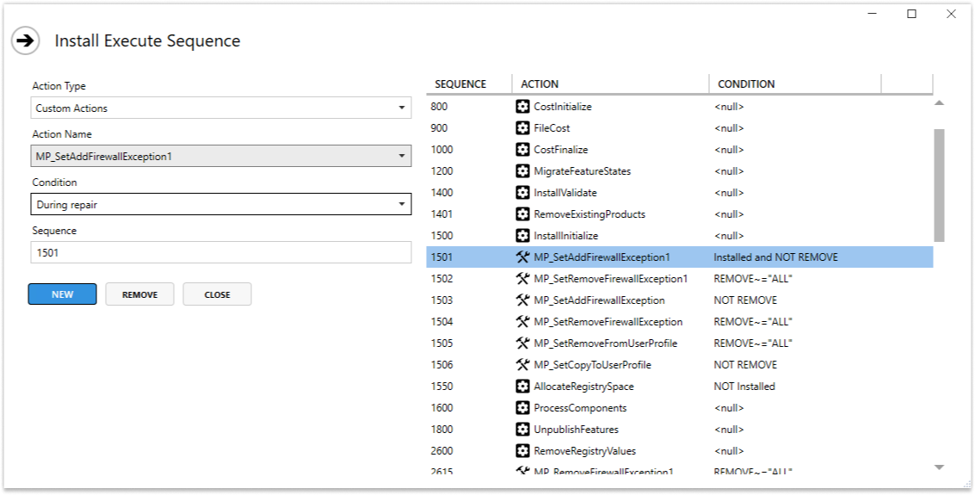This screenshot has height=495, width=975.
Task: Click the REMOVE button
Action: coord(140,294)
